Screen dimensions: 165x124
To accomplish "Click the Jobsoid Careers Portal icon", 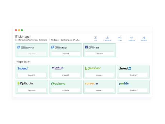I will point(19,47).
